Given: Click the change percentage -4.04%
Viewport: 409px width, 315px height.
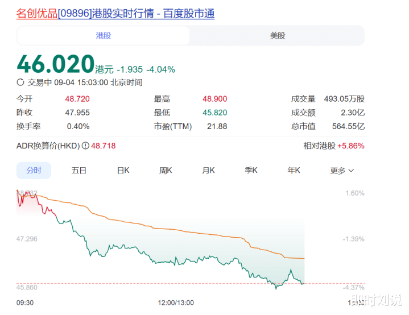Looking at the screenshot, I should point(160,69).
